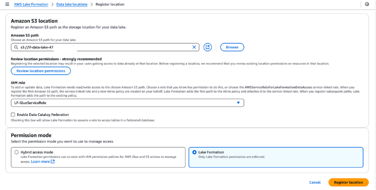
Task: Open Learn more external link icon
Action: pos(53,162)
